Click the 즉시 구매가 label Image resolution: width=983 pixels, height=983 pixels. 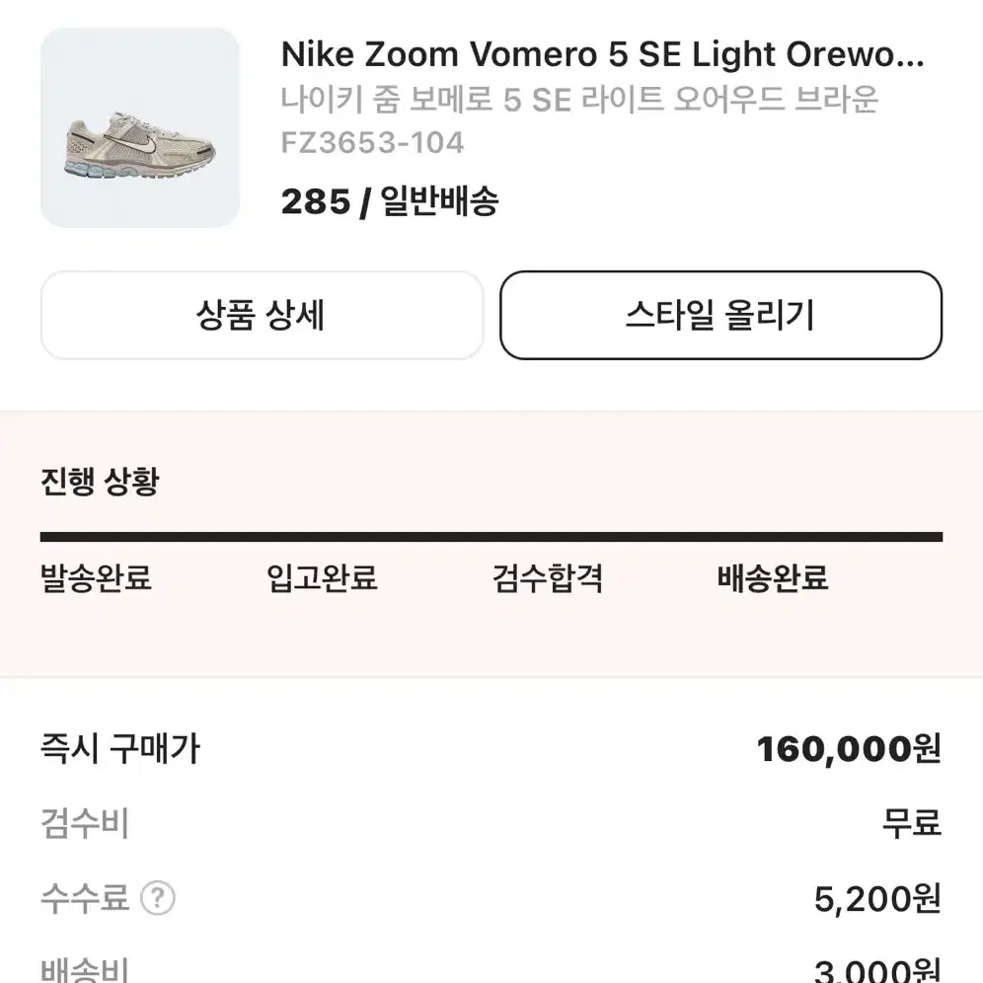point(119,748)
